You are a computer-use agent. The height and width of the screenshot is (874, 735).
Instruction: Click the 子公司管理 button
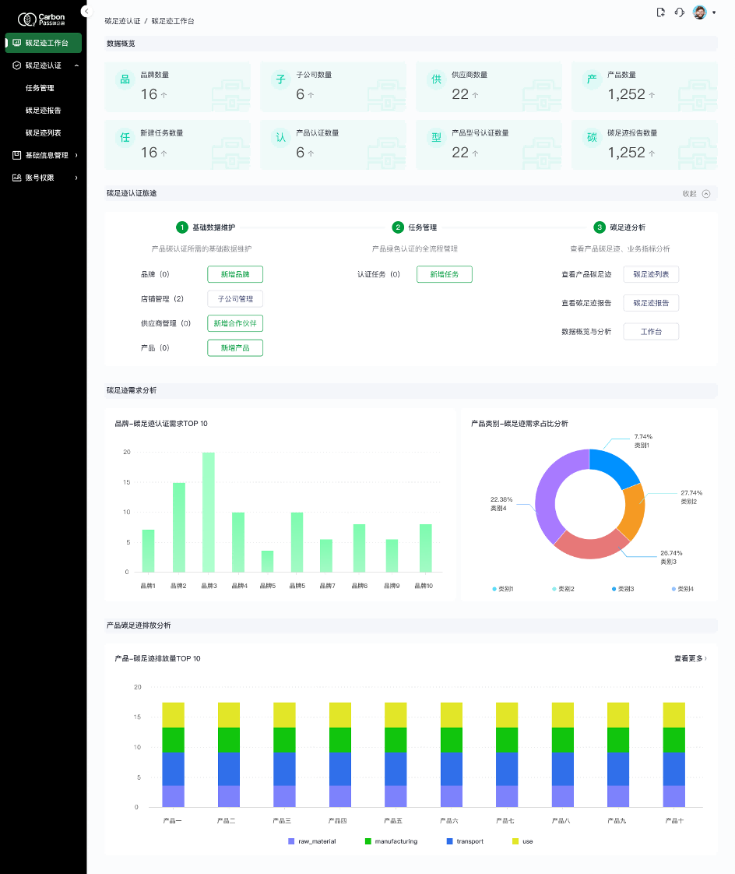pos(235,299)
